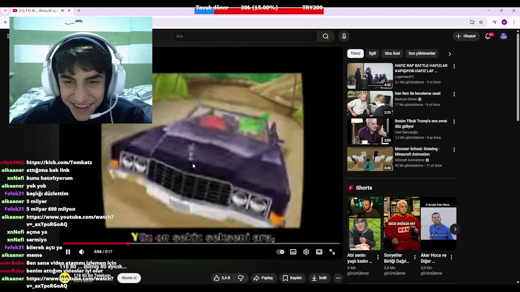520x292 pixels.
Task: Open the tab search dropdown arrow
Action: (x=5, y=11)
